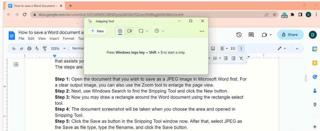
Task: Click the Line and paragraph spacing icon
Action: point(233,48)
